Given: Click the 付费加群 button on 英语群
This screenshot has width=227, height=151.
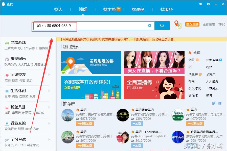Looking at the screenshot, I should click(x=85, y=123).
